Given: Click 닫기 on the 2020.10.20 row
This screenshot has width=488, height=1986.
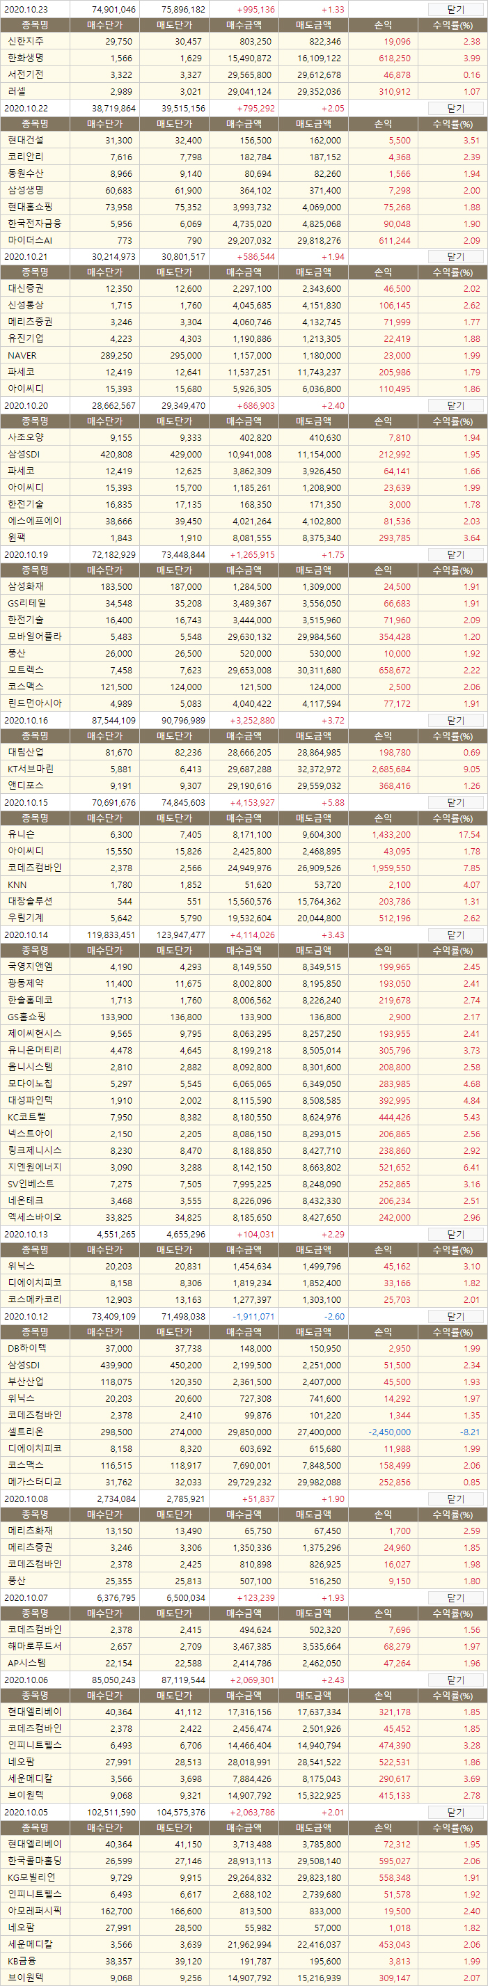Looking at the screenshot, I should point(455,405).
